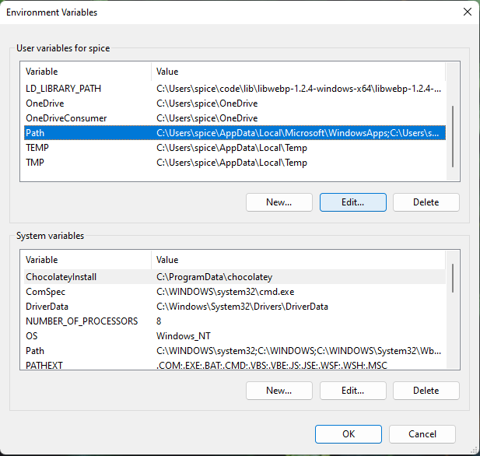
Task: Select NUMBER_OF_PROCESSORS system variable
Action: (x=81, y=321)
